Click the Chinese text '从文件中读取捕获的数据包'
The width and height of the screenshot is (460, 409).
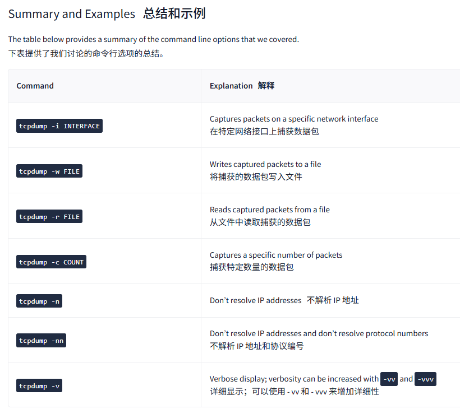(260, 222)
